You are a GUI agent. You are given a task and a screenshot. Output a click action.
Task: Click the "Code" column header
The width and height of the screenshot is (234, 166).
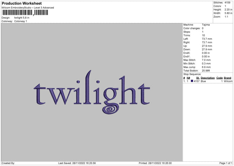[x=220, y=78]
